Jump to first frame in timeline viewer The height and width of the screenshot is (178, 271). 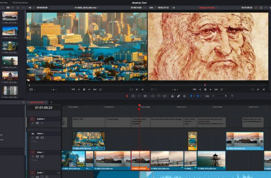pos(194,89)
